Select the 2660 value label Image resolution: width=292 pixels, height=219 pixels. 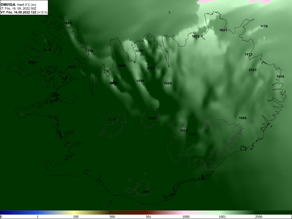(x=122, y=66)
